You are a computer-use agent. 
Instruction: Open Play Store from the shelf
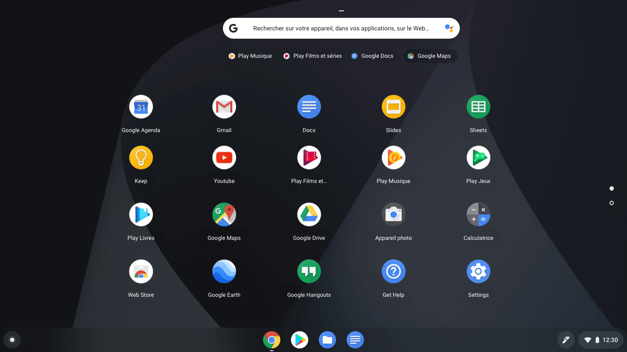[x=300, y=340]
